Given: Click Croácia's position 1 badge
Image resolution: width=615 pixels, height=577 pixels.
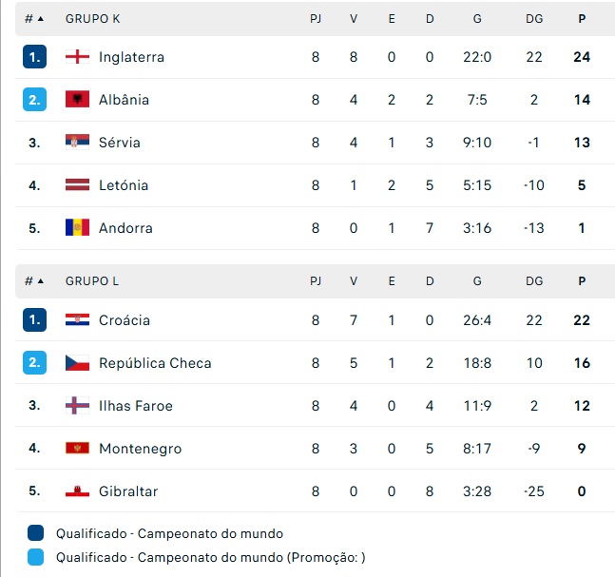Looking at the screenshot, I should (x=34, y=320).
